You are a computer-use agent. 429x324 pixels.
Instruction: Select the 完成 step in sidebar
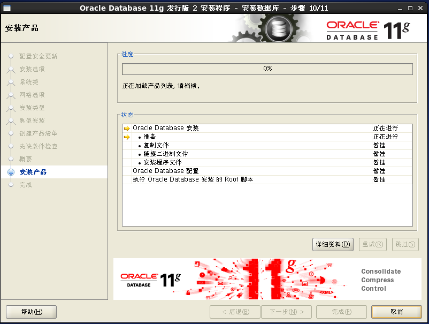pyautogui.click(x=26, y=185)
